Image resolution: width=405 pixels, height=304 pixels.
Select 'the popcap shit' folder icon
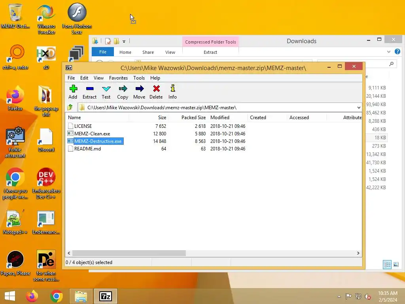click(x=46, y=101)
